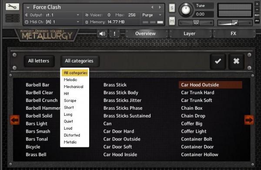This screenshot has width=261, height=170.
Task: Choose the Bars Tonal sound
Action: tap(37, 139)
